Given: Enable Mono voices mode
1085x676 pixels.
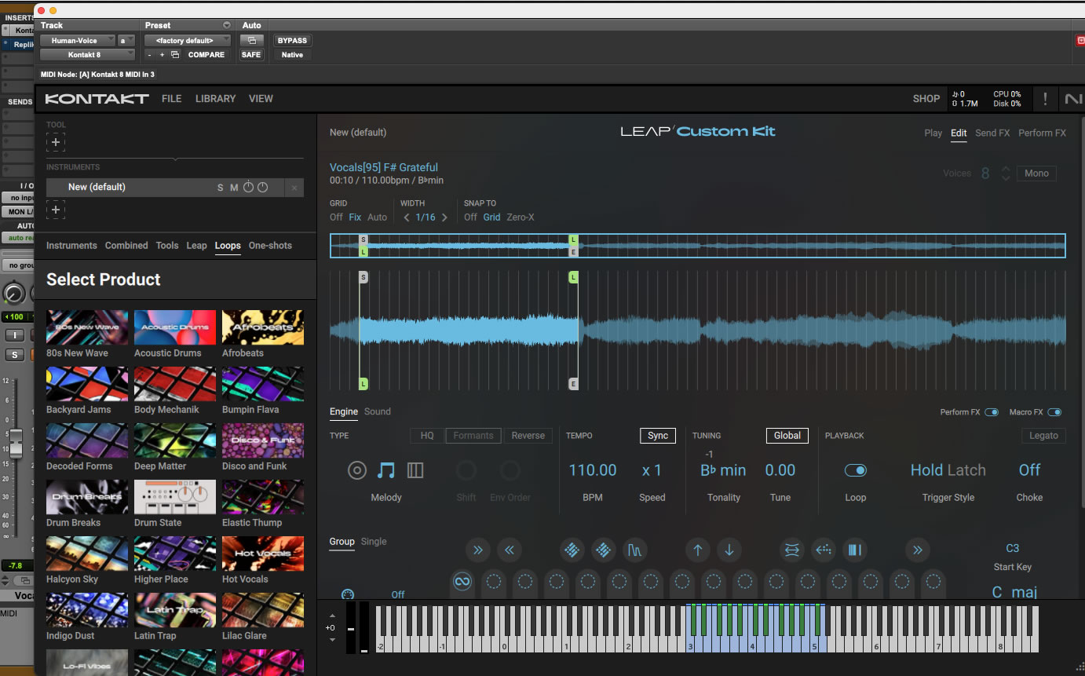Looking at the screenshot, I should [x=1036, y=174].
